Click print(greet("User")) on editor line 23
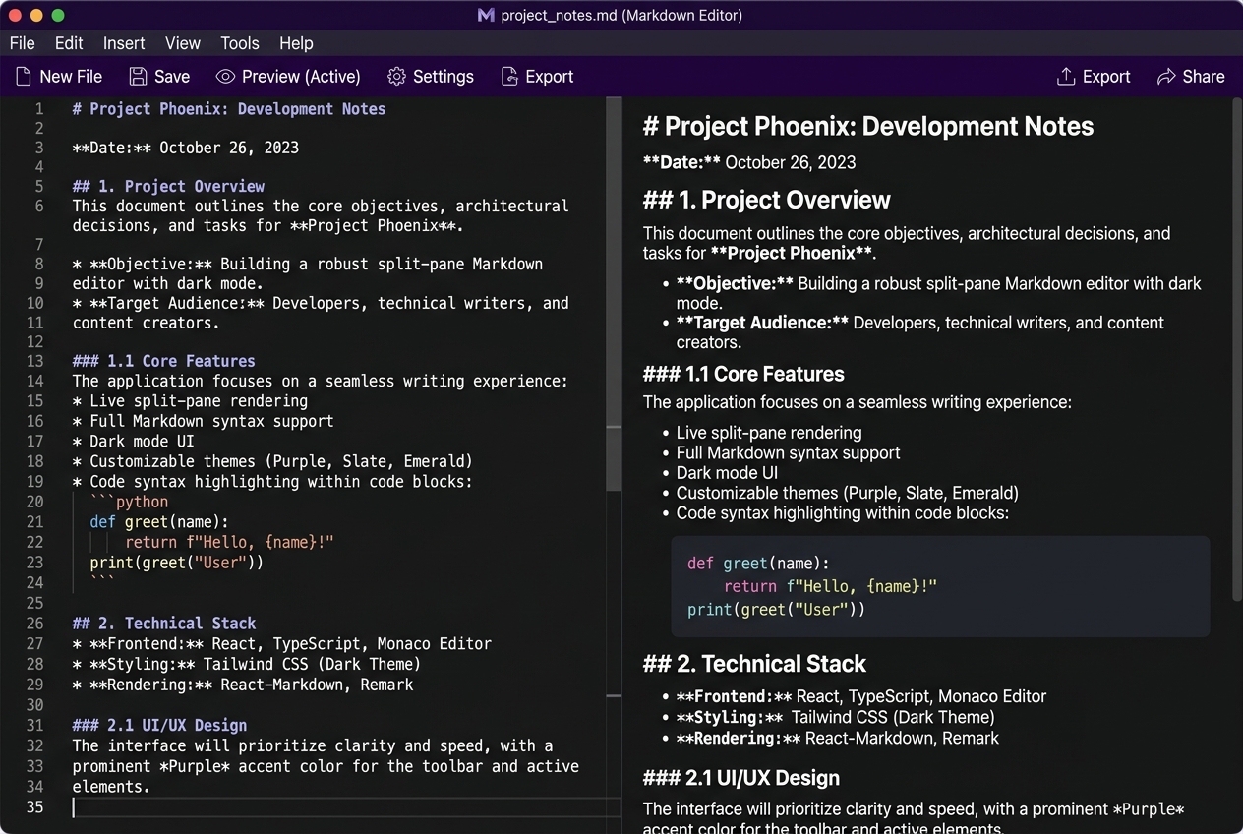This screenshot has width=1243, height=834. (x=177, y=563)
